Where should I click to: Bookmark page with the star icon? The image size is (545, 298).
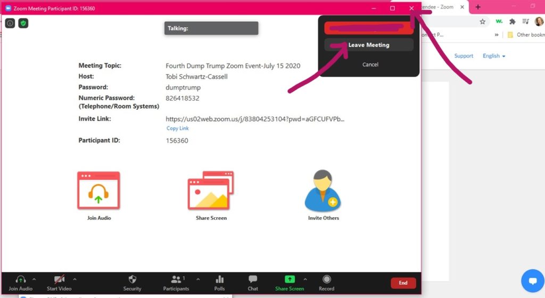(482, 21)
